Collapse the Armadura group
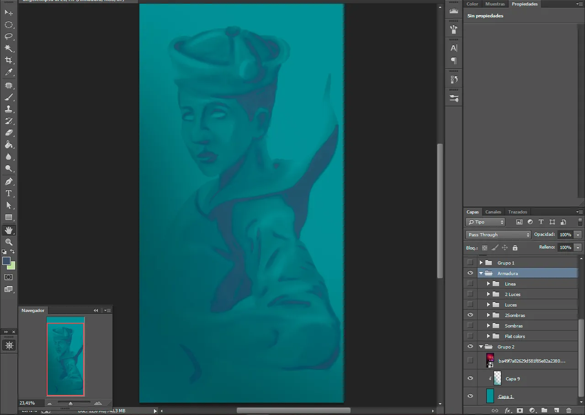 [481, 273]
